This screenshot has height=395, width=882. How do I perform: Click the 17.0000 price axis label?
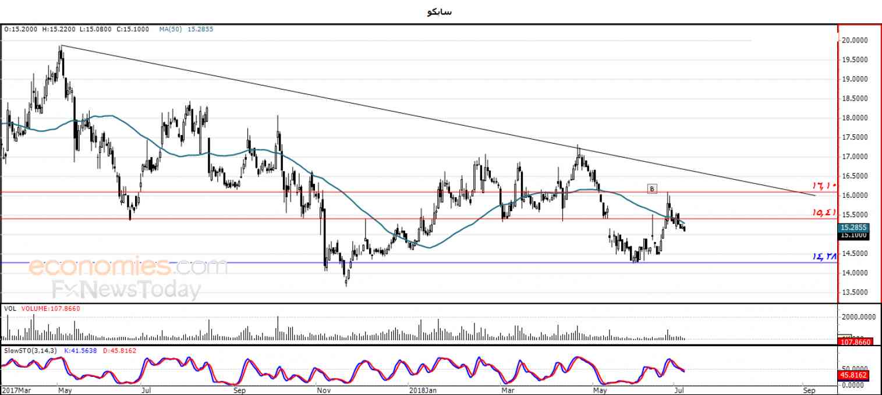click(x=855, y=156)
